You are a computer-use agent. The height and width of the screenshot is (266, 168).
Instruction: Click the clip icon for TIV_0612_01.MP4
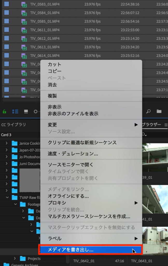point(24,39)
